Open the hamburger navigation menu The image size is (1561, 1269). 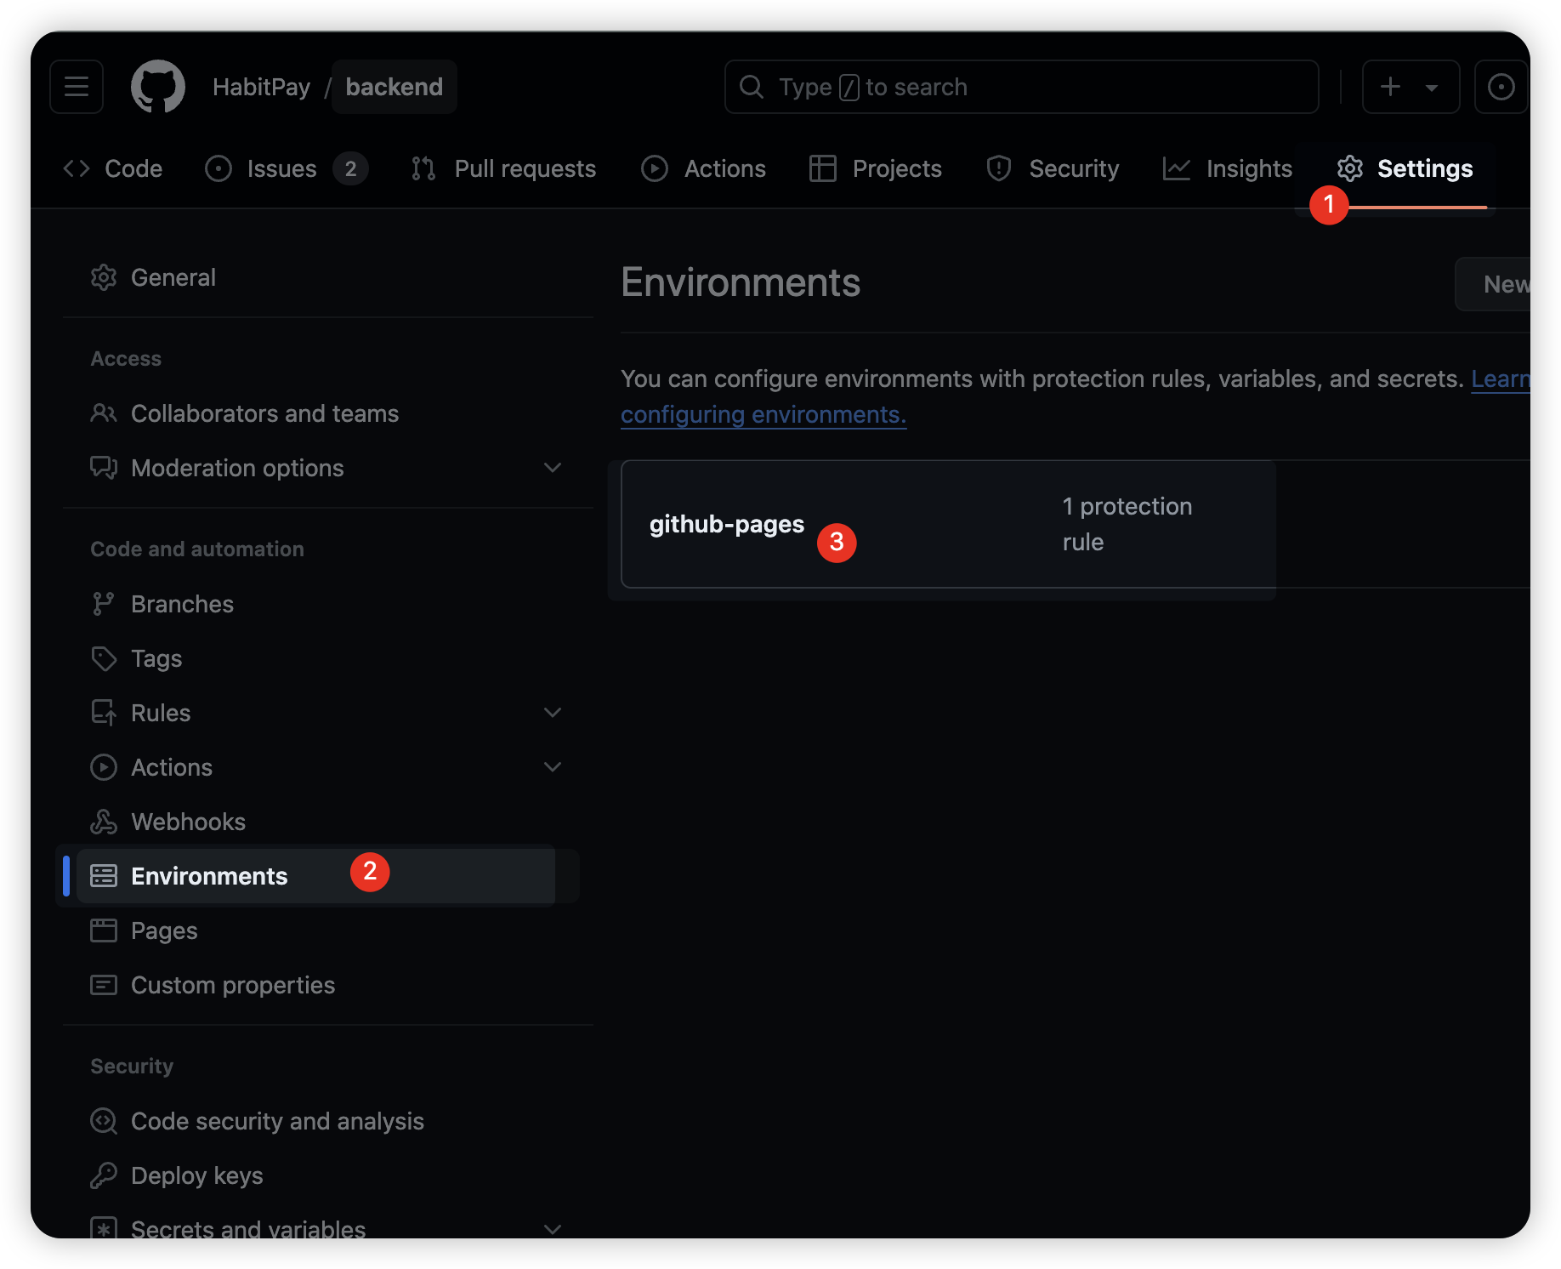77,87
